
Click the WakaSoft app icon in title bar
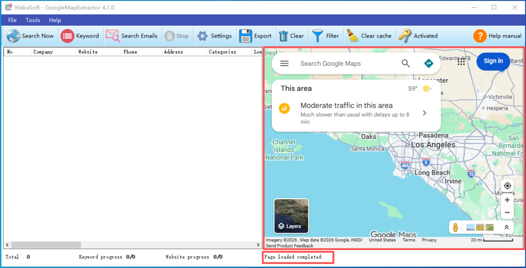coord(8,7)
